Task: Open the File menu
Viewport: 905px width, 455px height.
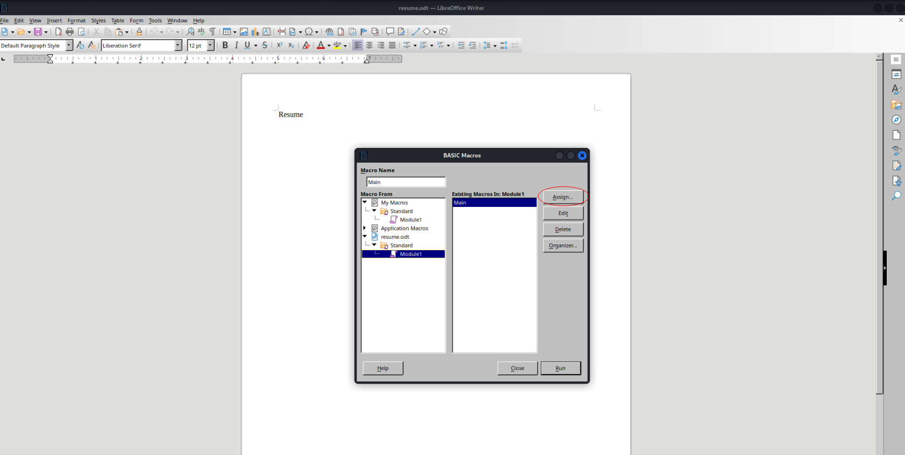Action: (x=4, y=21)
